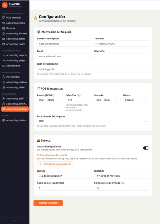Click the accounting.crmM... users icon

(4, 104)
